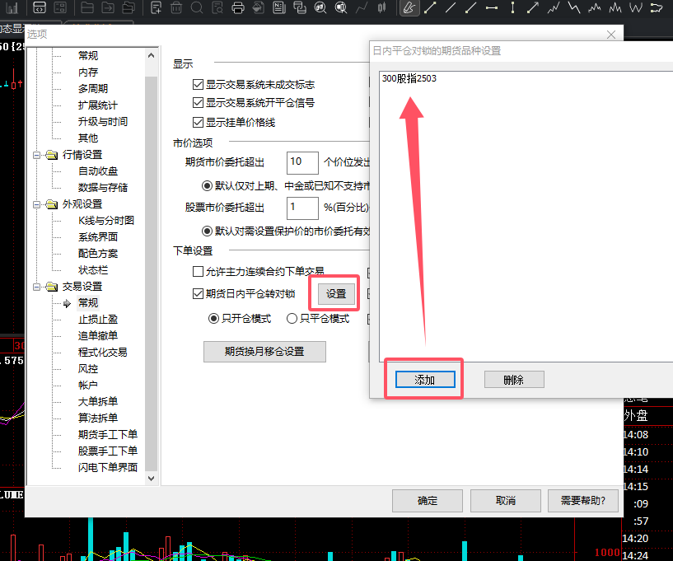Viewport: 673px width, 561px height.
Task: Click 设置 button beside 期货日内平仓转对锁
Action: click(336, 293)
